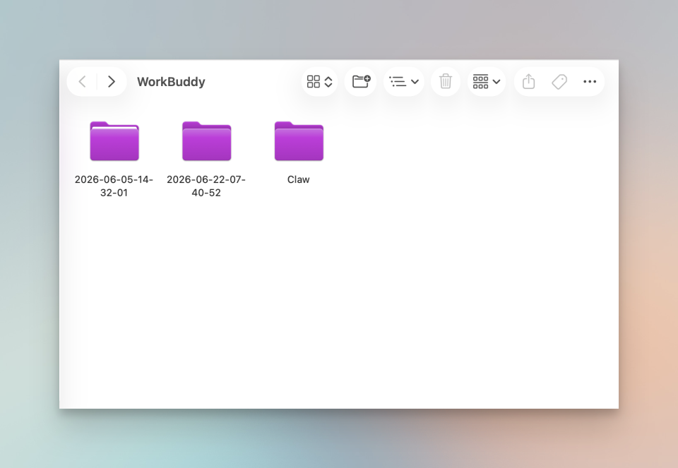
Task: Select the 2026-06-05-14-32-01 folder icon
Action: pyautogui.click(x=114, y=141)
